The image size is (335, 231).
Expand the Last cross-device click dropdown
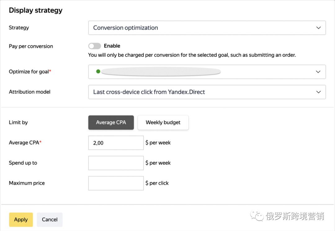pyautogui.click(x=205, y=92)
